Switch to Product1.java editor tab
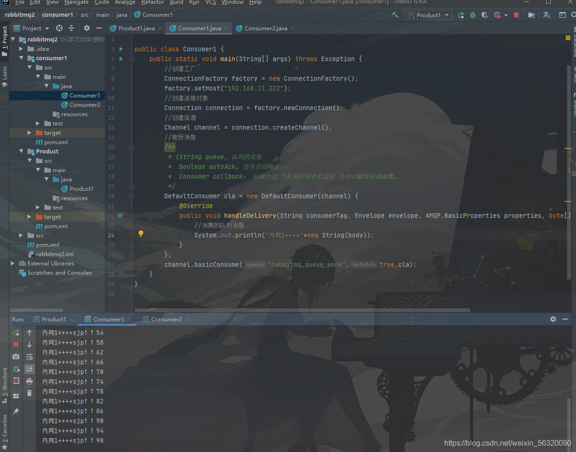The height and width of the screenshot is (452, 576). 136,28
